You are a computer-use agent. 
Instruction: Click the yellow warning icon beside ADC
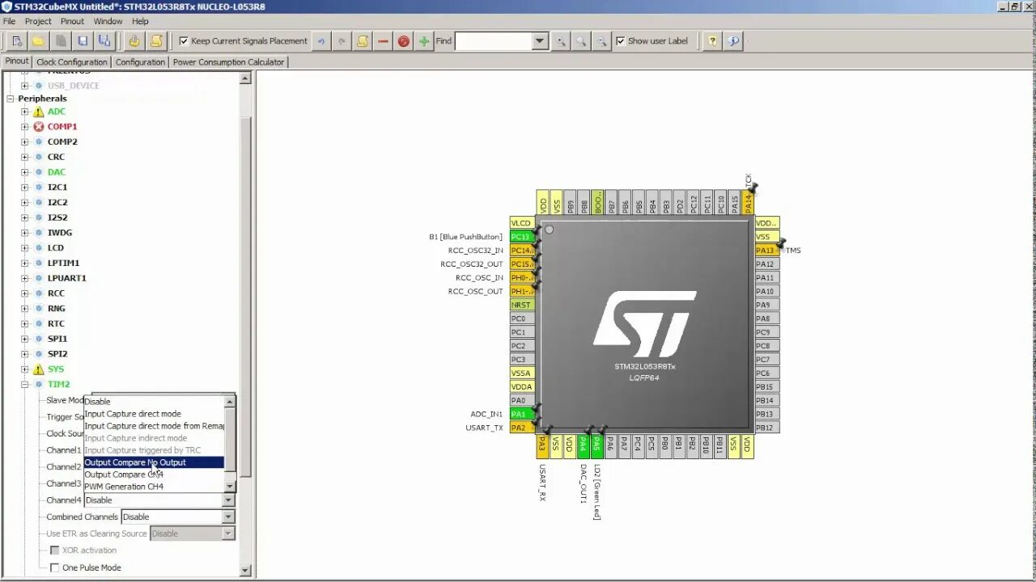38,112
